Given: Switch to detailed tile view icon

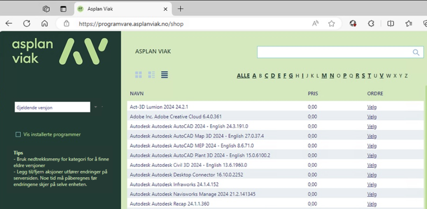Looking at the screenshot, I should pos(151,75).
